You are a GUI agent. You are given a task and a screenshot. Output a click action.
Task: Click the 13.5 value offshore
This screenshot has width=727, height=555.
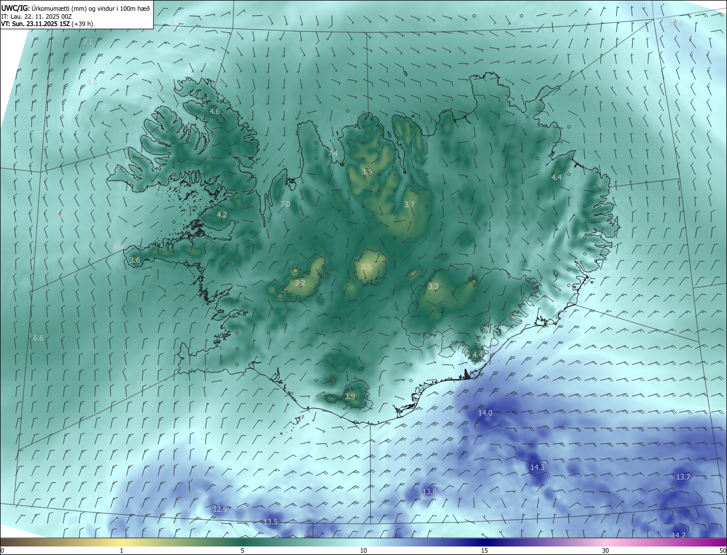271,522
